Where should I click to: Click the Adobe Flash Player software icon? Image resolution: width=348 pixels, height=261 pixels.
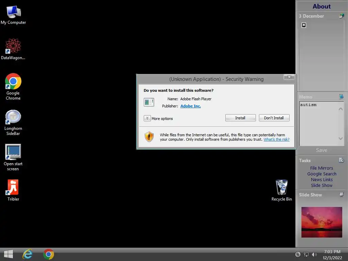pos(149,102)
